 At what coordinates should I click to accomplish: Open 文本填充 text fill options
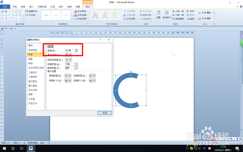130,11
